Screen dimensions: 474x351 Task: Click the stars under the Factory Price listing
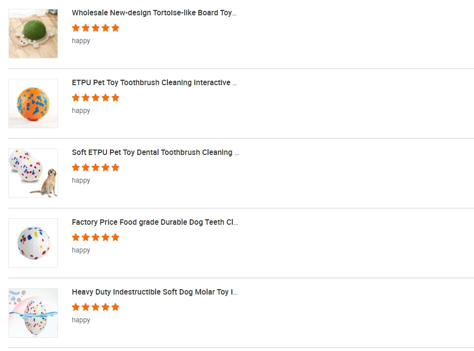coord(96,237)
